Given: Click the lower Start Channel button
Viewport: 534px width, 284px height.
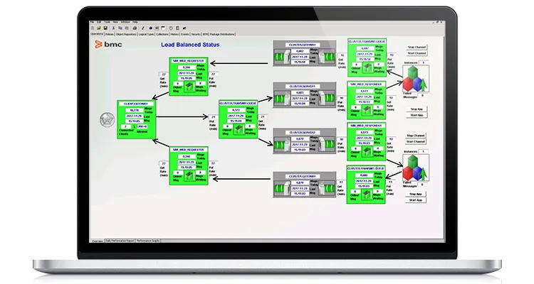Looking at the screenshot, I should (x=416, y=142).
